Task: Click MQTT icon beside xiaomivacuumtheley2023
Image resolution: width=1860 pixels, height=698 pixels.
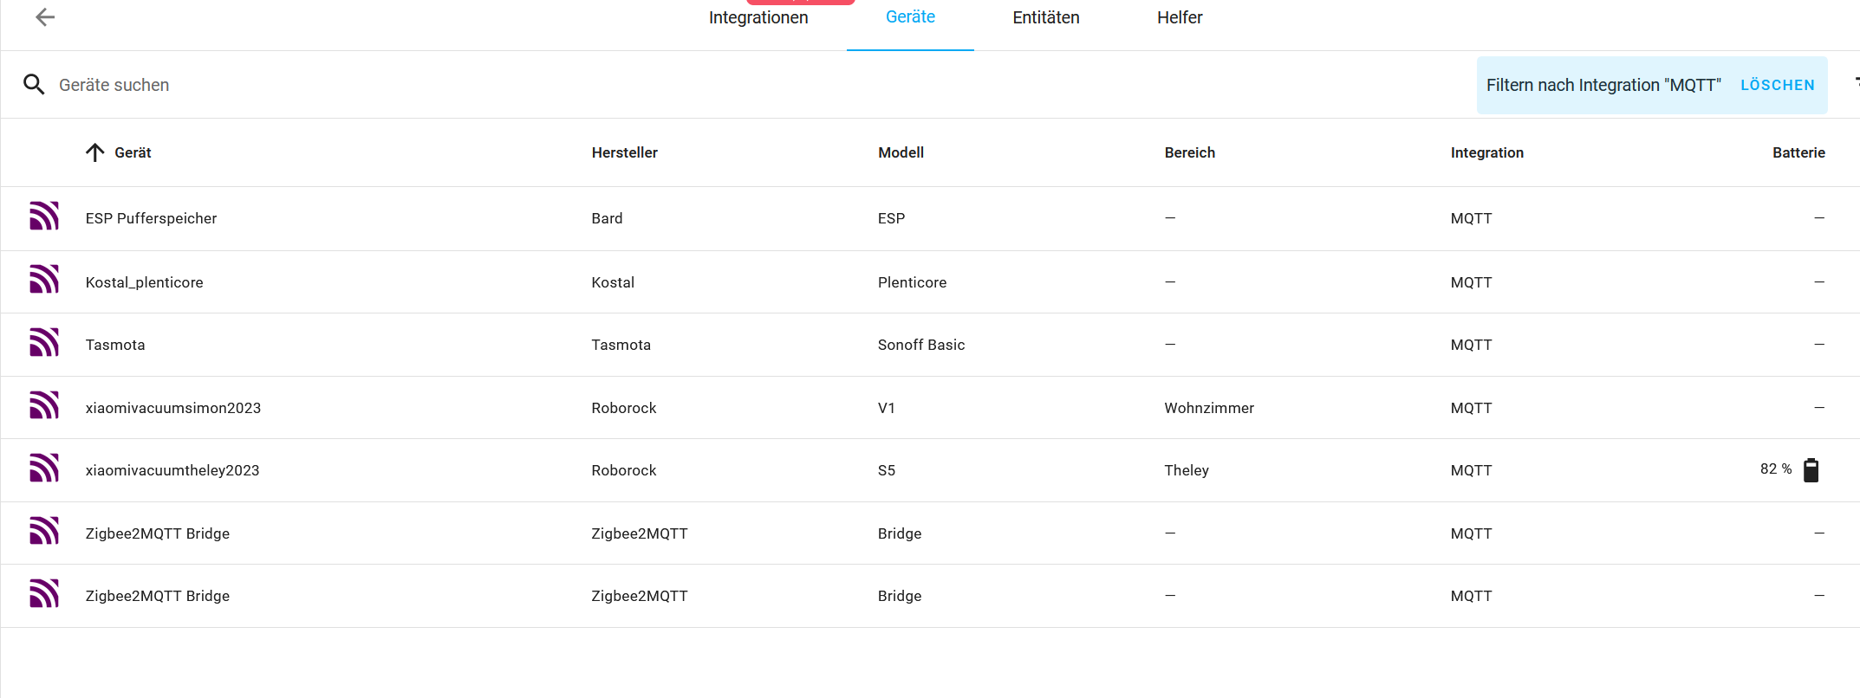Action: pos(44,469)
